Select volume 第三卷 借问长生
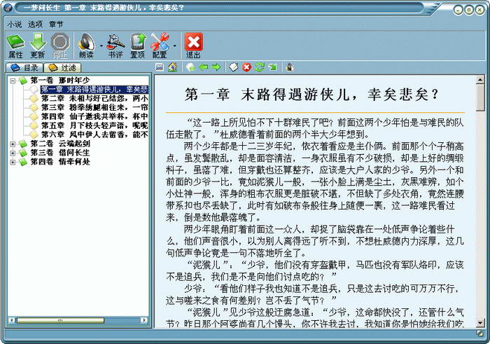Screen dimensions: 490x344 click(60, 153)
